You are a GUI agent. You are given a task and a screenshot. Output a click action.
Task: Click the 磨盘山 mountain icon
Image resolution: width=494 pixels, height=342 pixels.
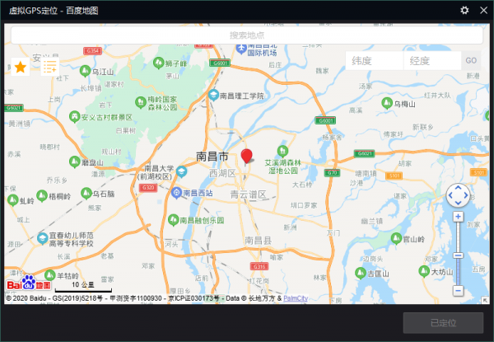pyautogui.click(x=75, y=162)
